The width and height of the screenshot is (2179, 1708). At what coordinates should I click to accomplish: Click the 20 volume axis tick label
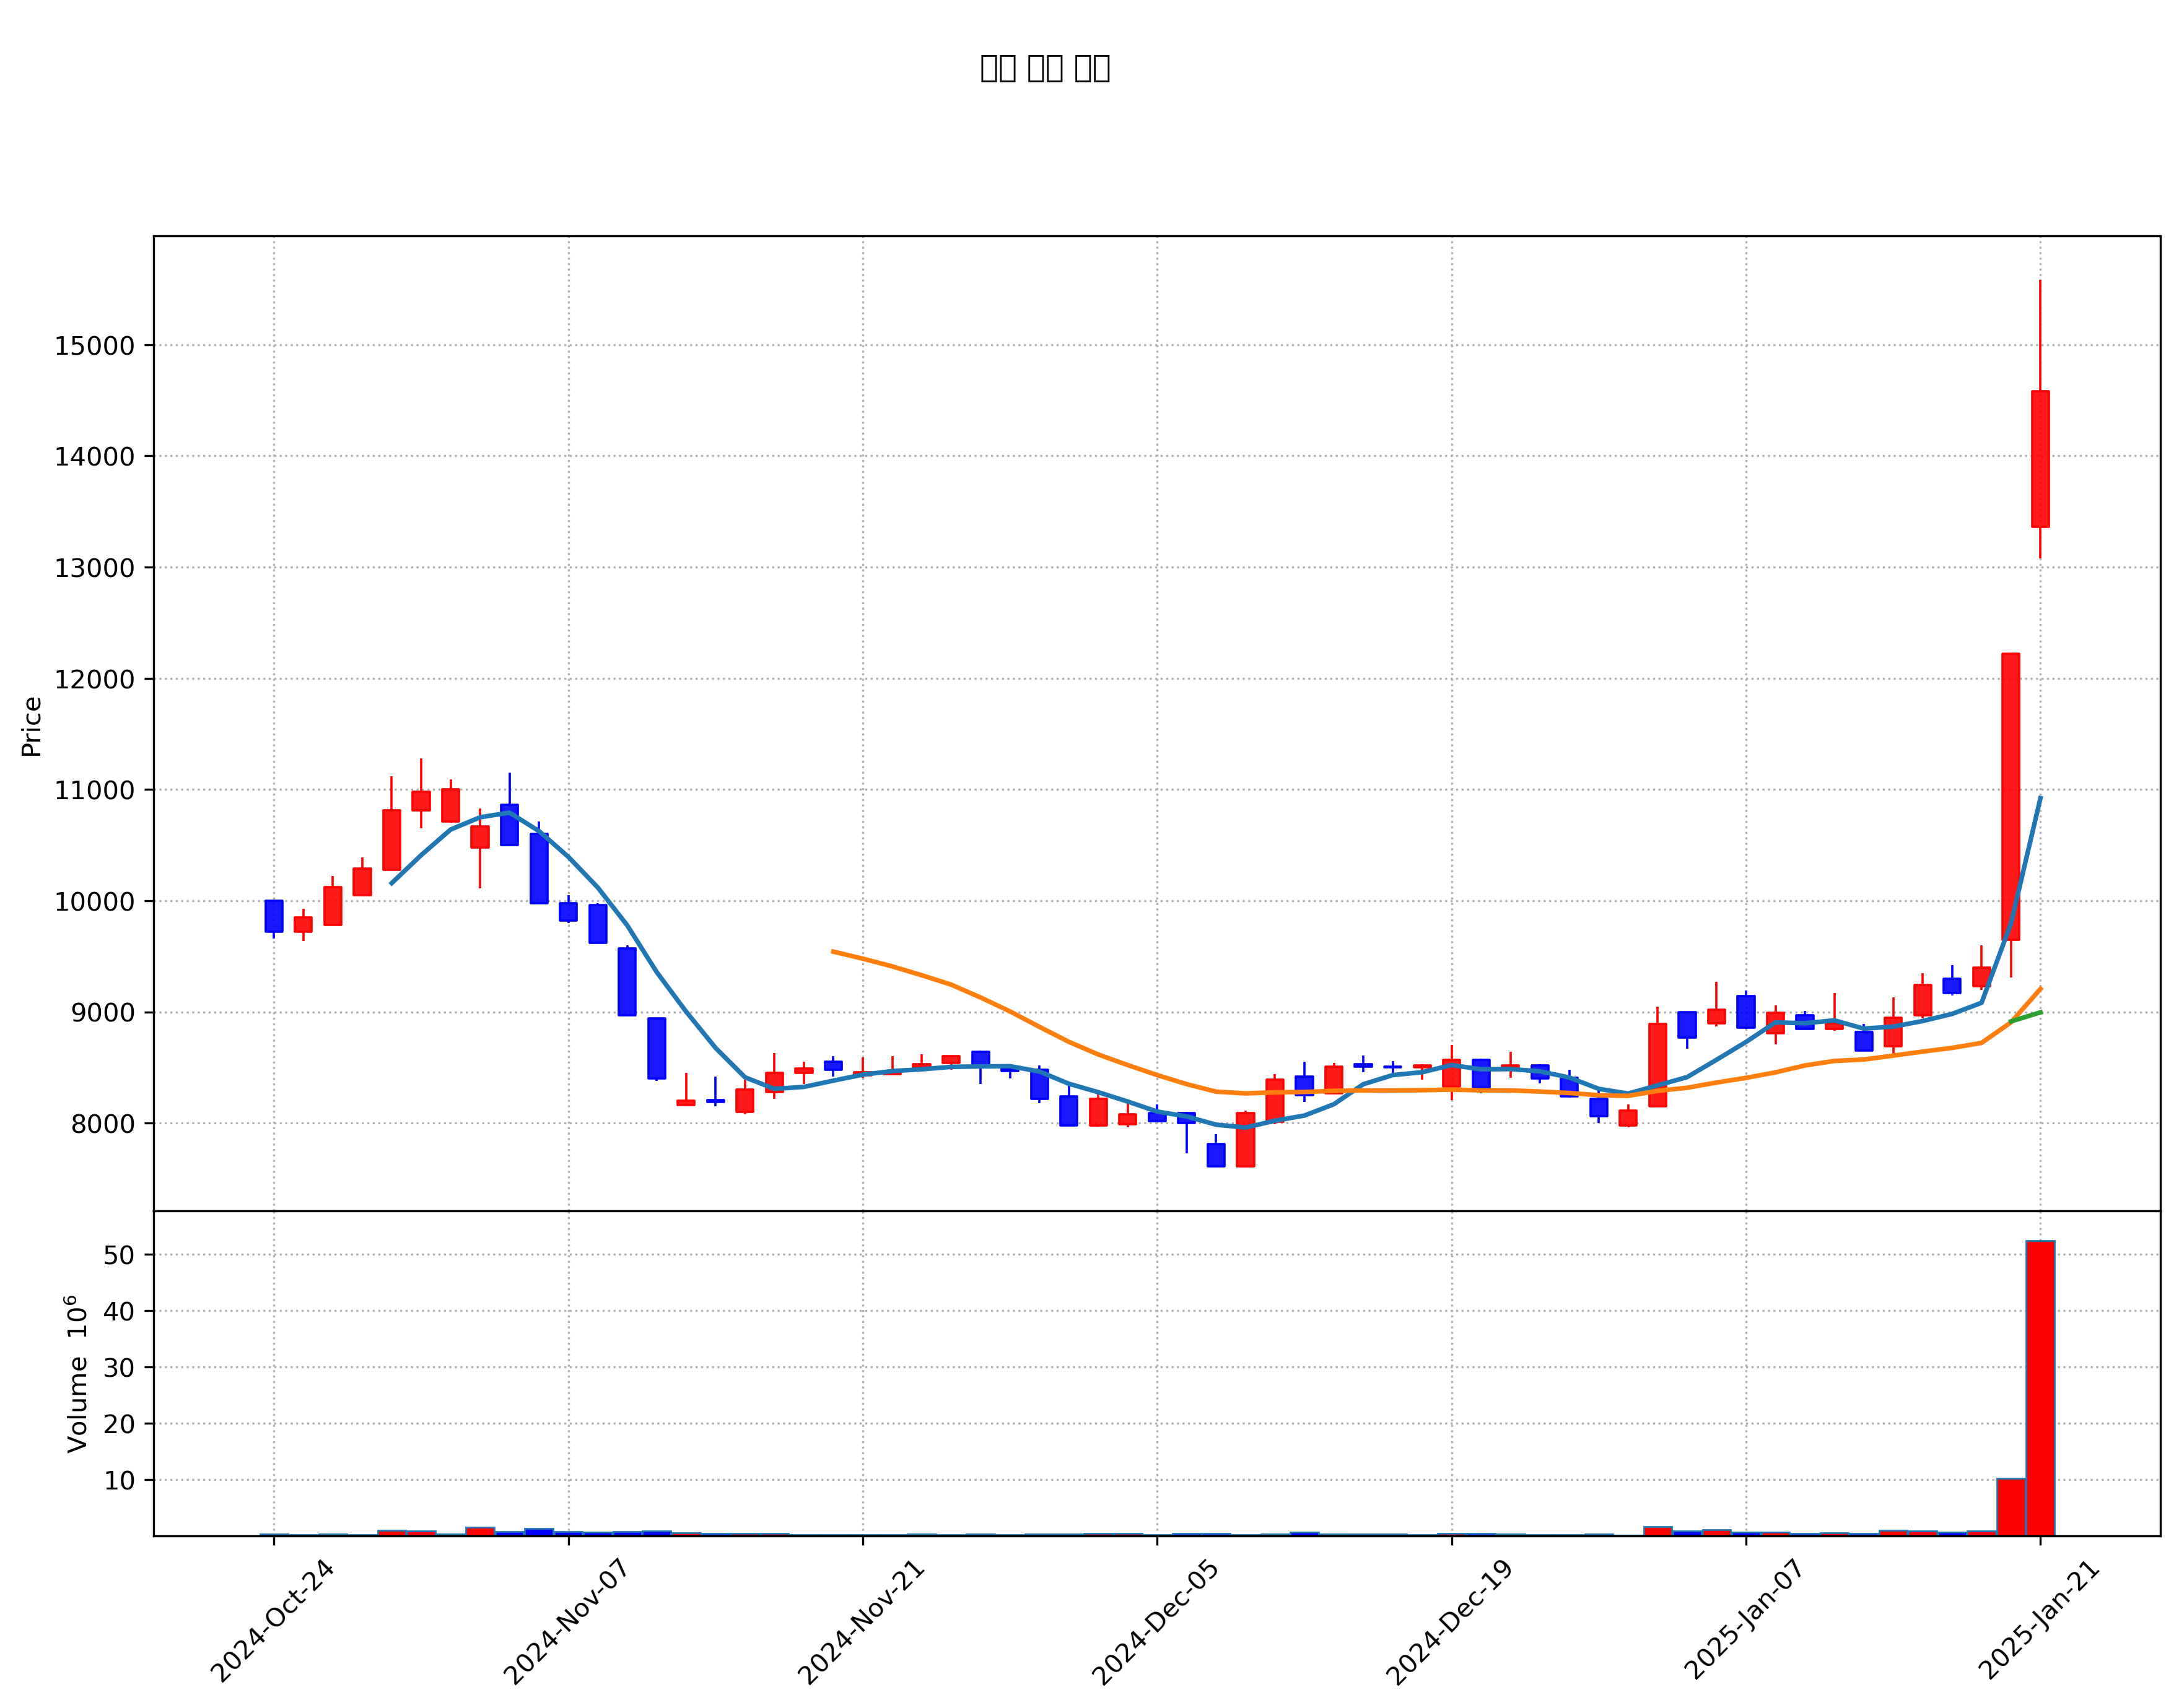point(119,1424)
